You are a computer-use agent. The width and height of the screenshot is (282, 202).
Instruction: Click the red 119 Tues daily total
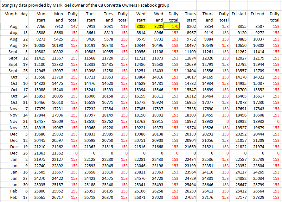point(123,27)
